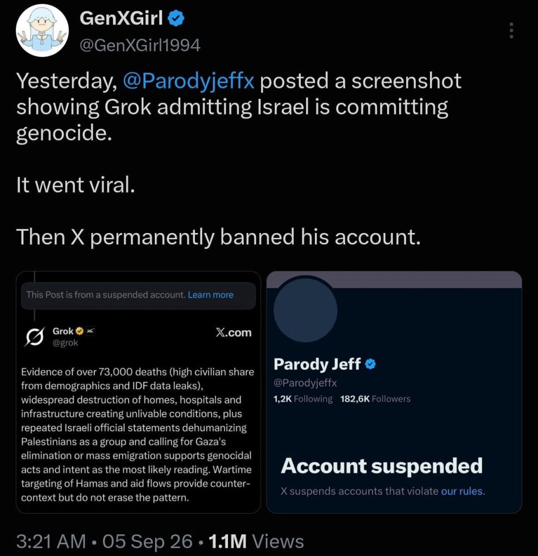Image resolution: width=538 pixels, height=556 pixels.
Task: Click the 3:21 AM 05 Sep 26 timestamp
Action: coord(104,541)
